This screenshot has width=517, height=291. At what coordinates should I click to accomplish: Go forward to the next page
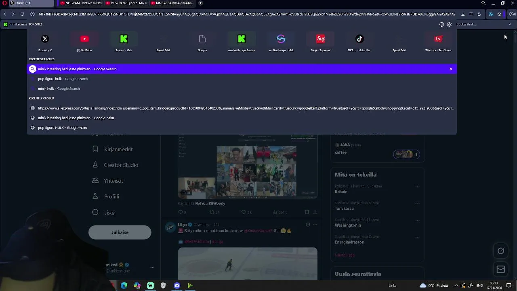pyautogui.click(x=13, y=14)
